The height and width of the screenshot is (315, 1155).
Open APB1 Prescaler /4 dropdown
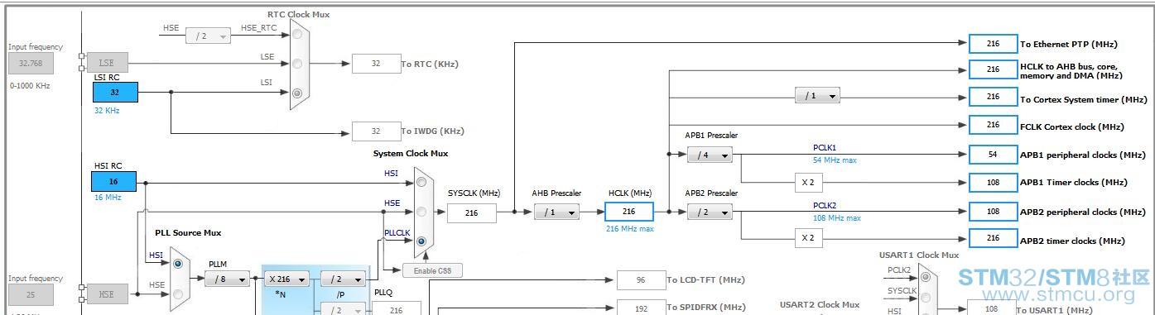[710, 155]
